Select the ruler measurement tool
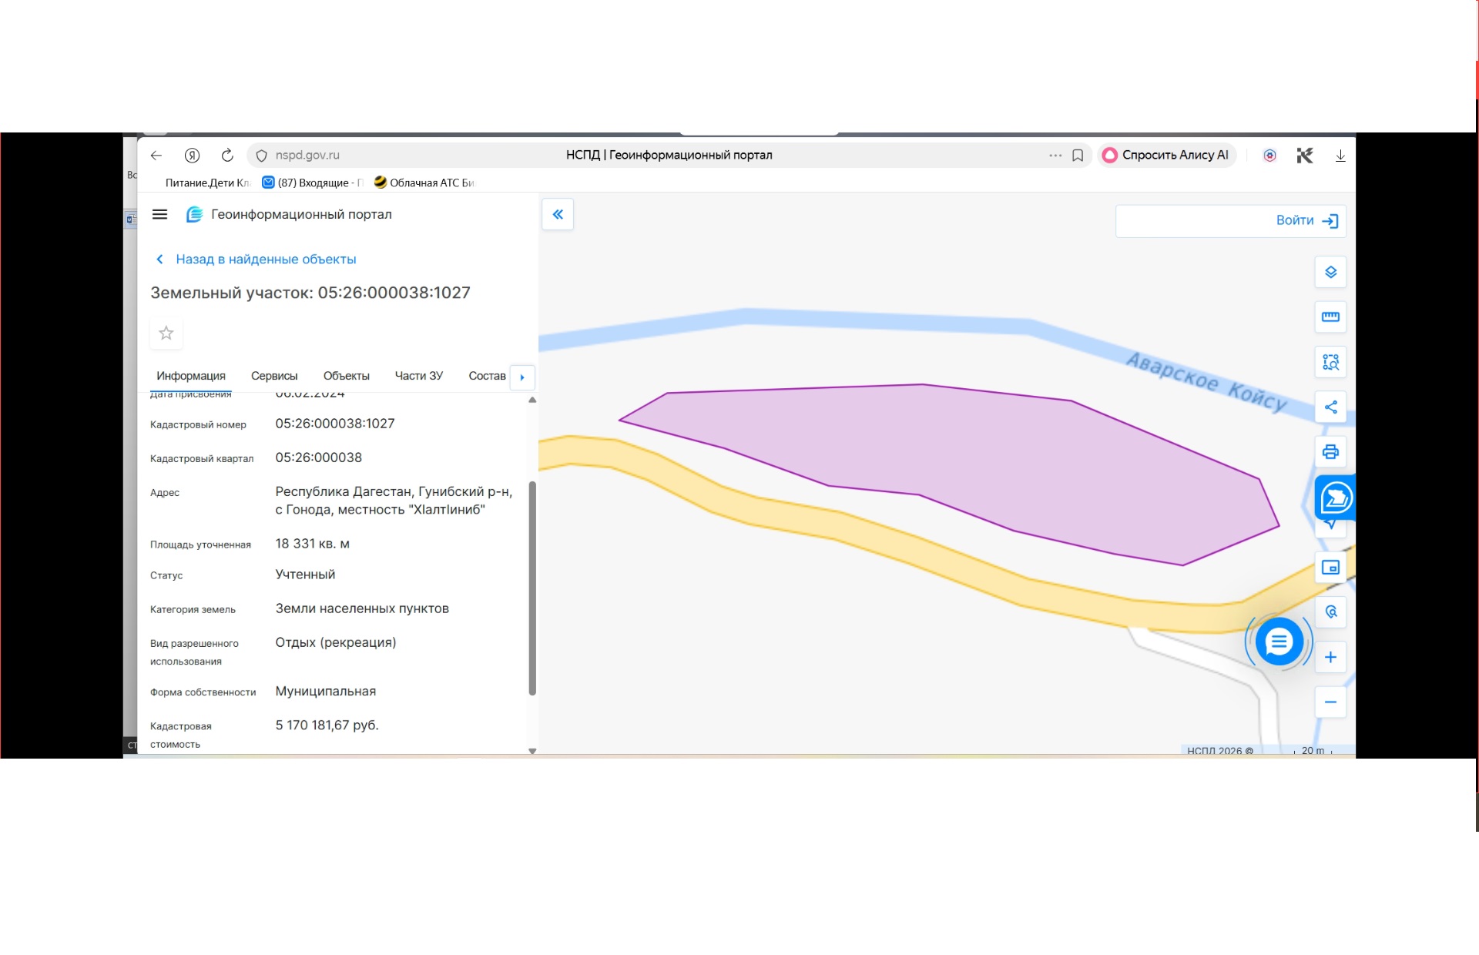The height and width of the screenshot is (955, 1479). pyautogui.click(x=1330, y=317)
